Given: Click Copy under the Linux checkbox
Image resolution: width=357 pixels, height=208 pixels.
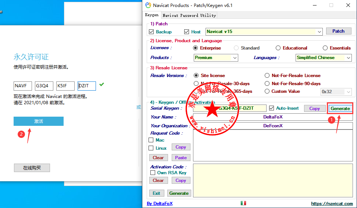Looking at the screenshot, I should [181, 147].
